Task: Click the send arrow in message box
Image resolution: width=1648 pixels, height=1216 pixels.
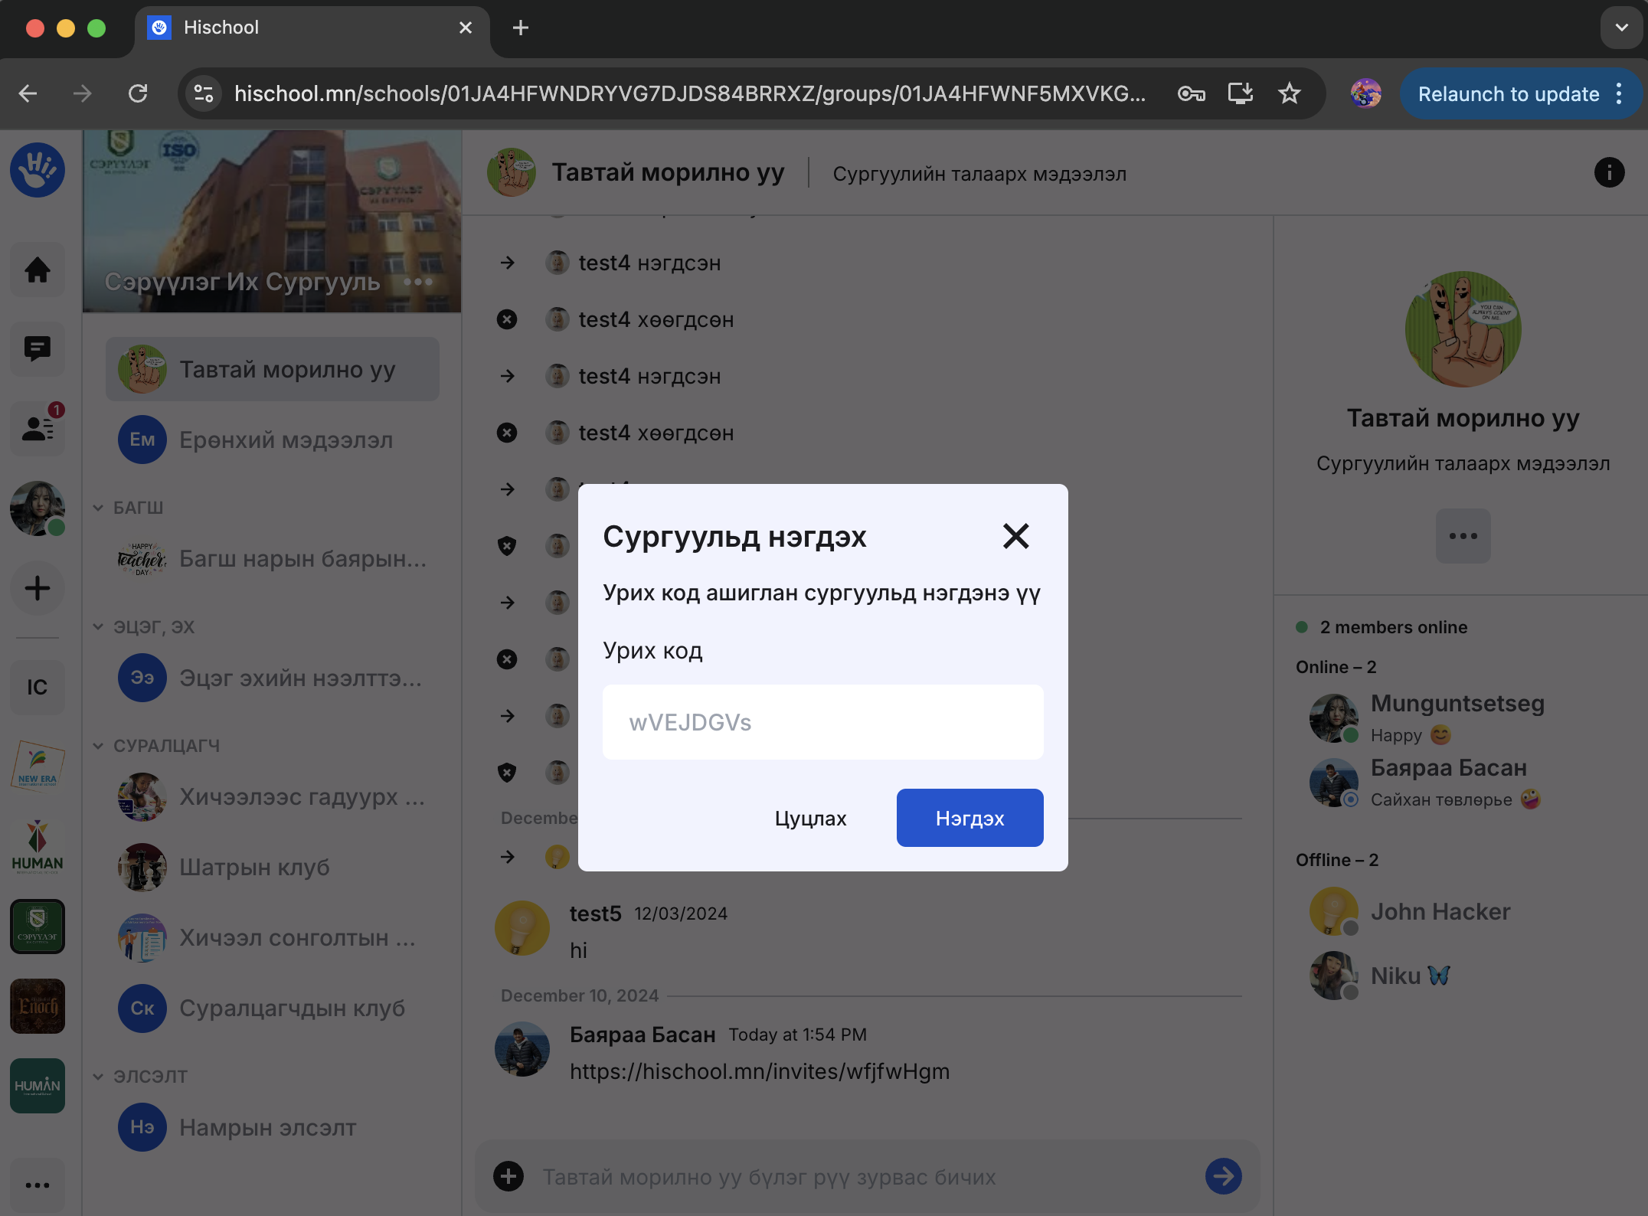Action: click(1223, 1176)
